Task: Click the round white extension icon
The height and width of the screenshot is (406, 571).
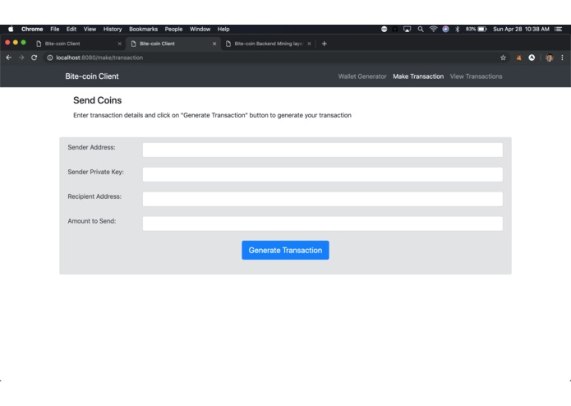Action: pos(532,58)
